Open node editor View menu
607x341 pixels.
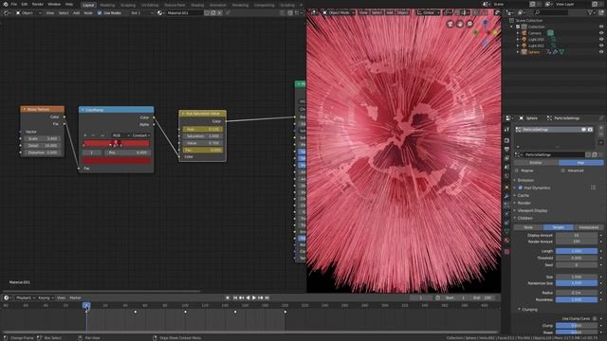point(50,12)
